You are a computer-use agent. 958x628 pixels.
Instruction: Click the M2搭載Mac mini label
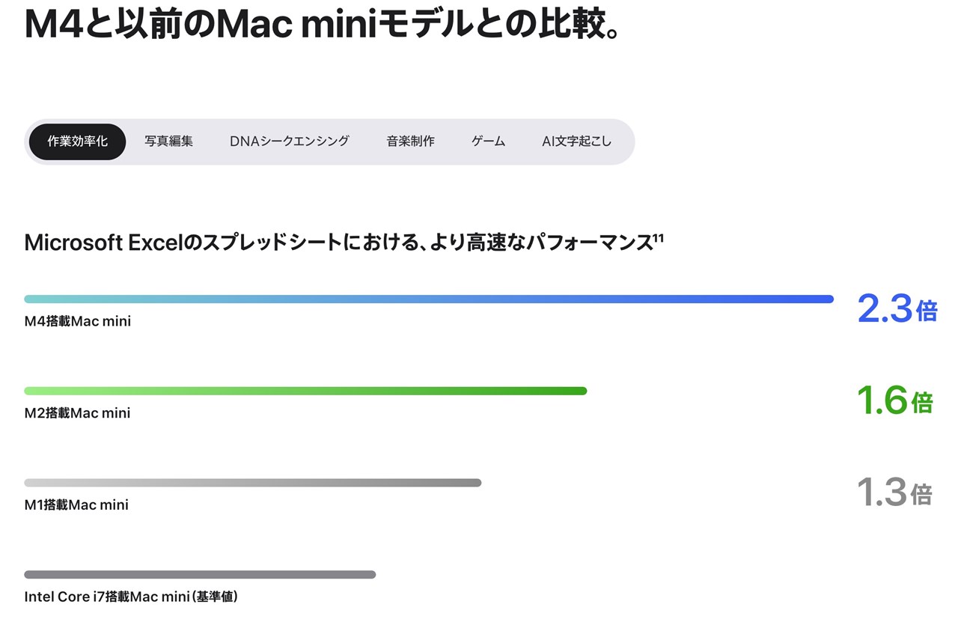[78, 412]
